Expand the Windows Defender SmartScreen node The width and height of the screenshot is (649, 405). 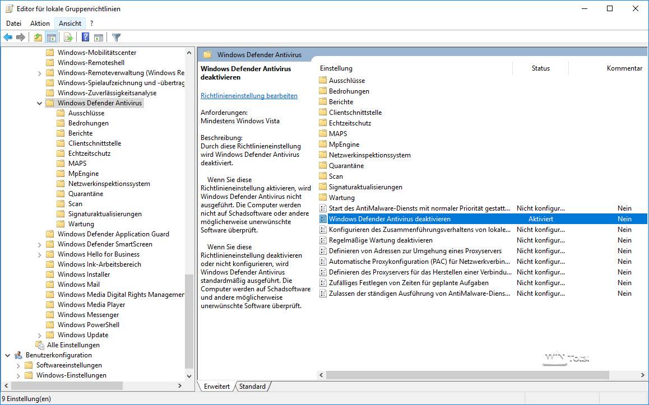[x=39, y=244]
